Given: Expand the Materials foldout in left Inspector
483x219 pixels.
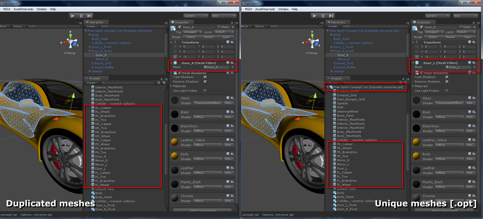Looking at the screenshot, I should pos(171,86).
